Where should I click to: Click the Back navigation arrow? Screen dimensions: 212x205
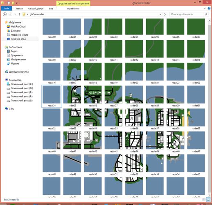(5, 14)
